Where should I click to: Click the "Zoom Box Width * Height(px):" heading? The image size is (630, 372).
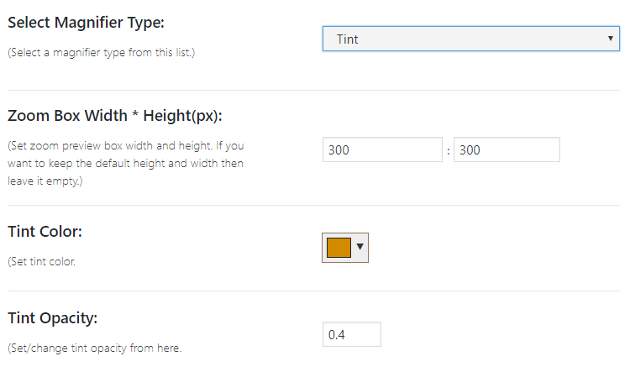pos(114,116)
